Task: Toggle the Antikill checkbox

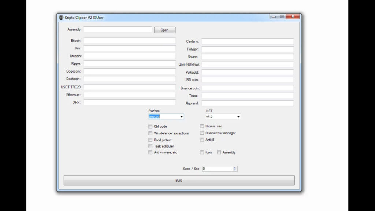Action: [x=202, y=140]
